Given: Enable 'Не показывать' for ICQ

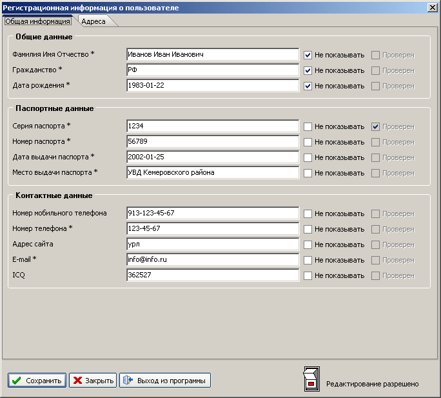Looking at the screenshot, I should coord(308,275).
